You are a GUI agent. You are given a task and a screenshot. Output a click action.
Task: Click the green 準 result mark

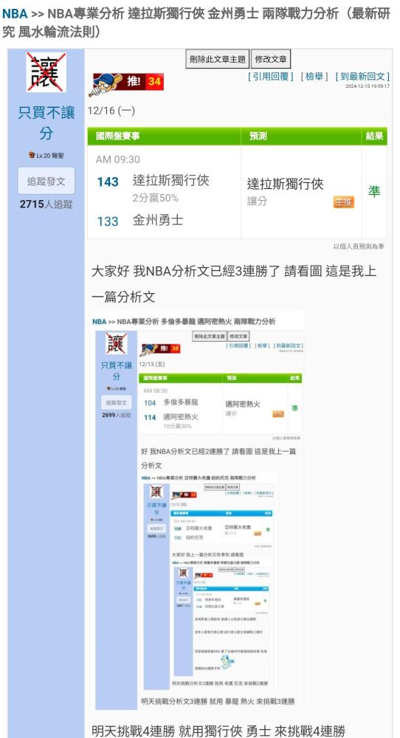[374, 192]
